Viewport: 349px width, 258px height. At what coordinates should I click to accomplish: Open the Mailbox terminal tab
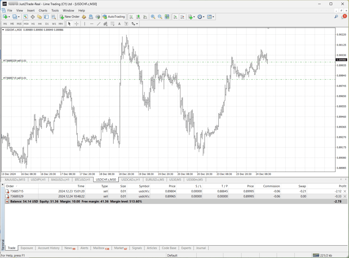(101, 248)
